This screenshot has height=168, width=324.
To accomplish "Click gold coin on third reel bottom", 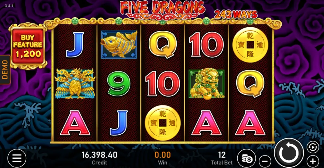I will click(x=163, y=123).
